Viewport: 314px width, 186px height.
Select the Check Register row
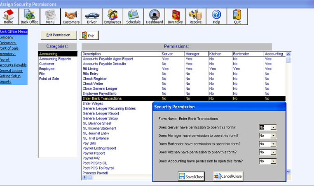(x=184, y=79)
